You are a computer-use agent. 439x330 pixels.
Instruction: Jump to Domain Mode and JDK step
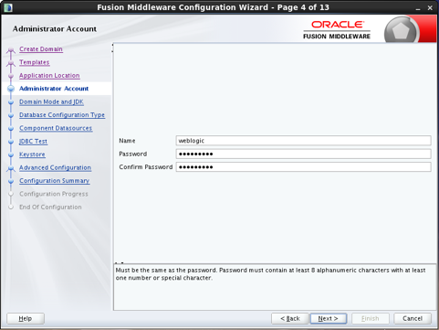(51, 101)
